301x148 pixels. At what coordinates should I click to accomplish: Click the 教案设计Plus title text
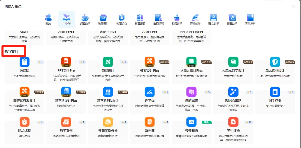(150, 70)
